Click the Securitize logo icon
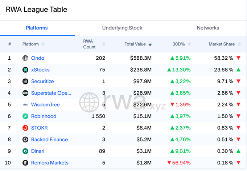247x171 pixels. tap(25, 81)
